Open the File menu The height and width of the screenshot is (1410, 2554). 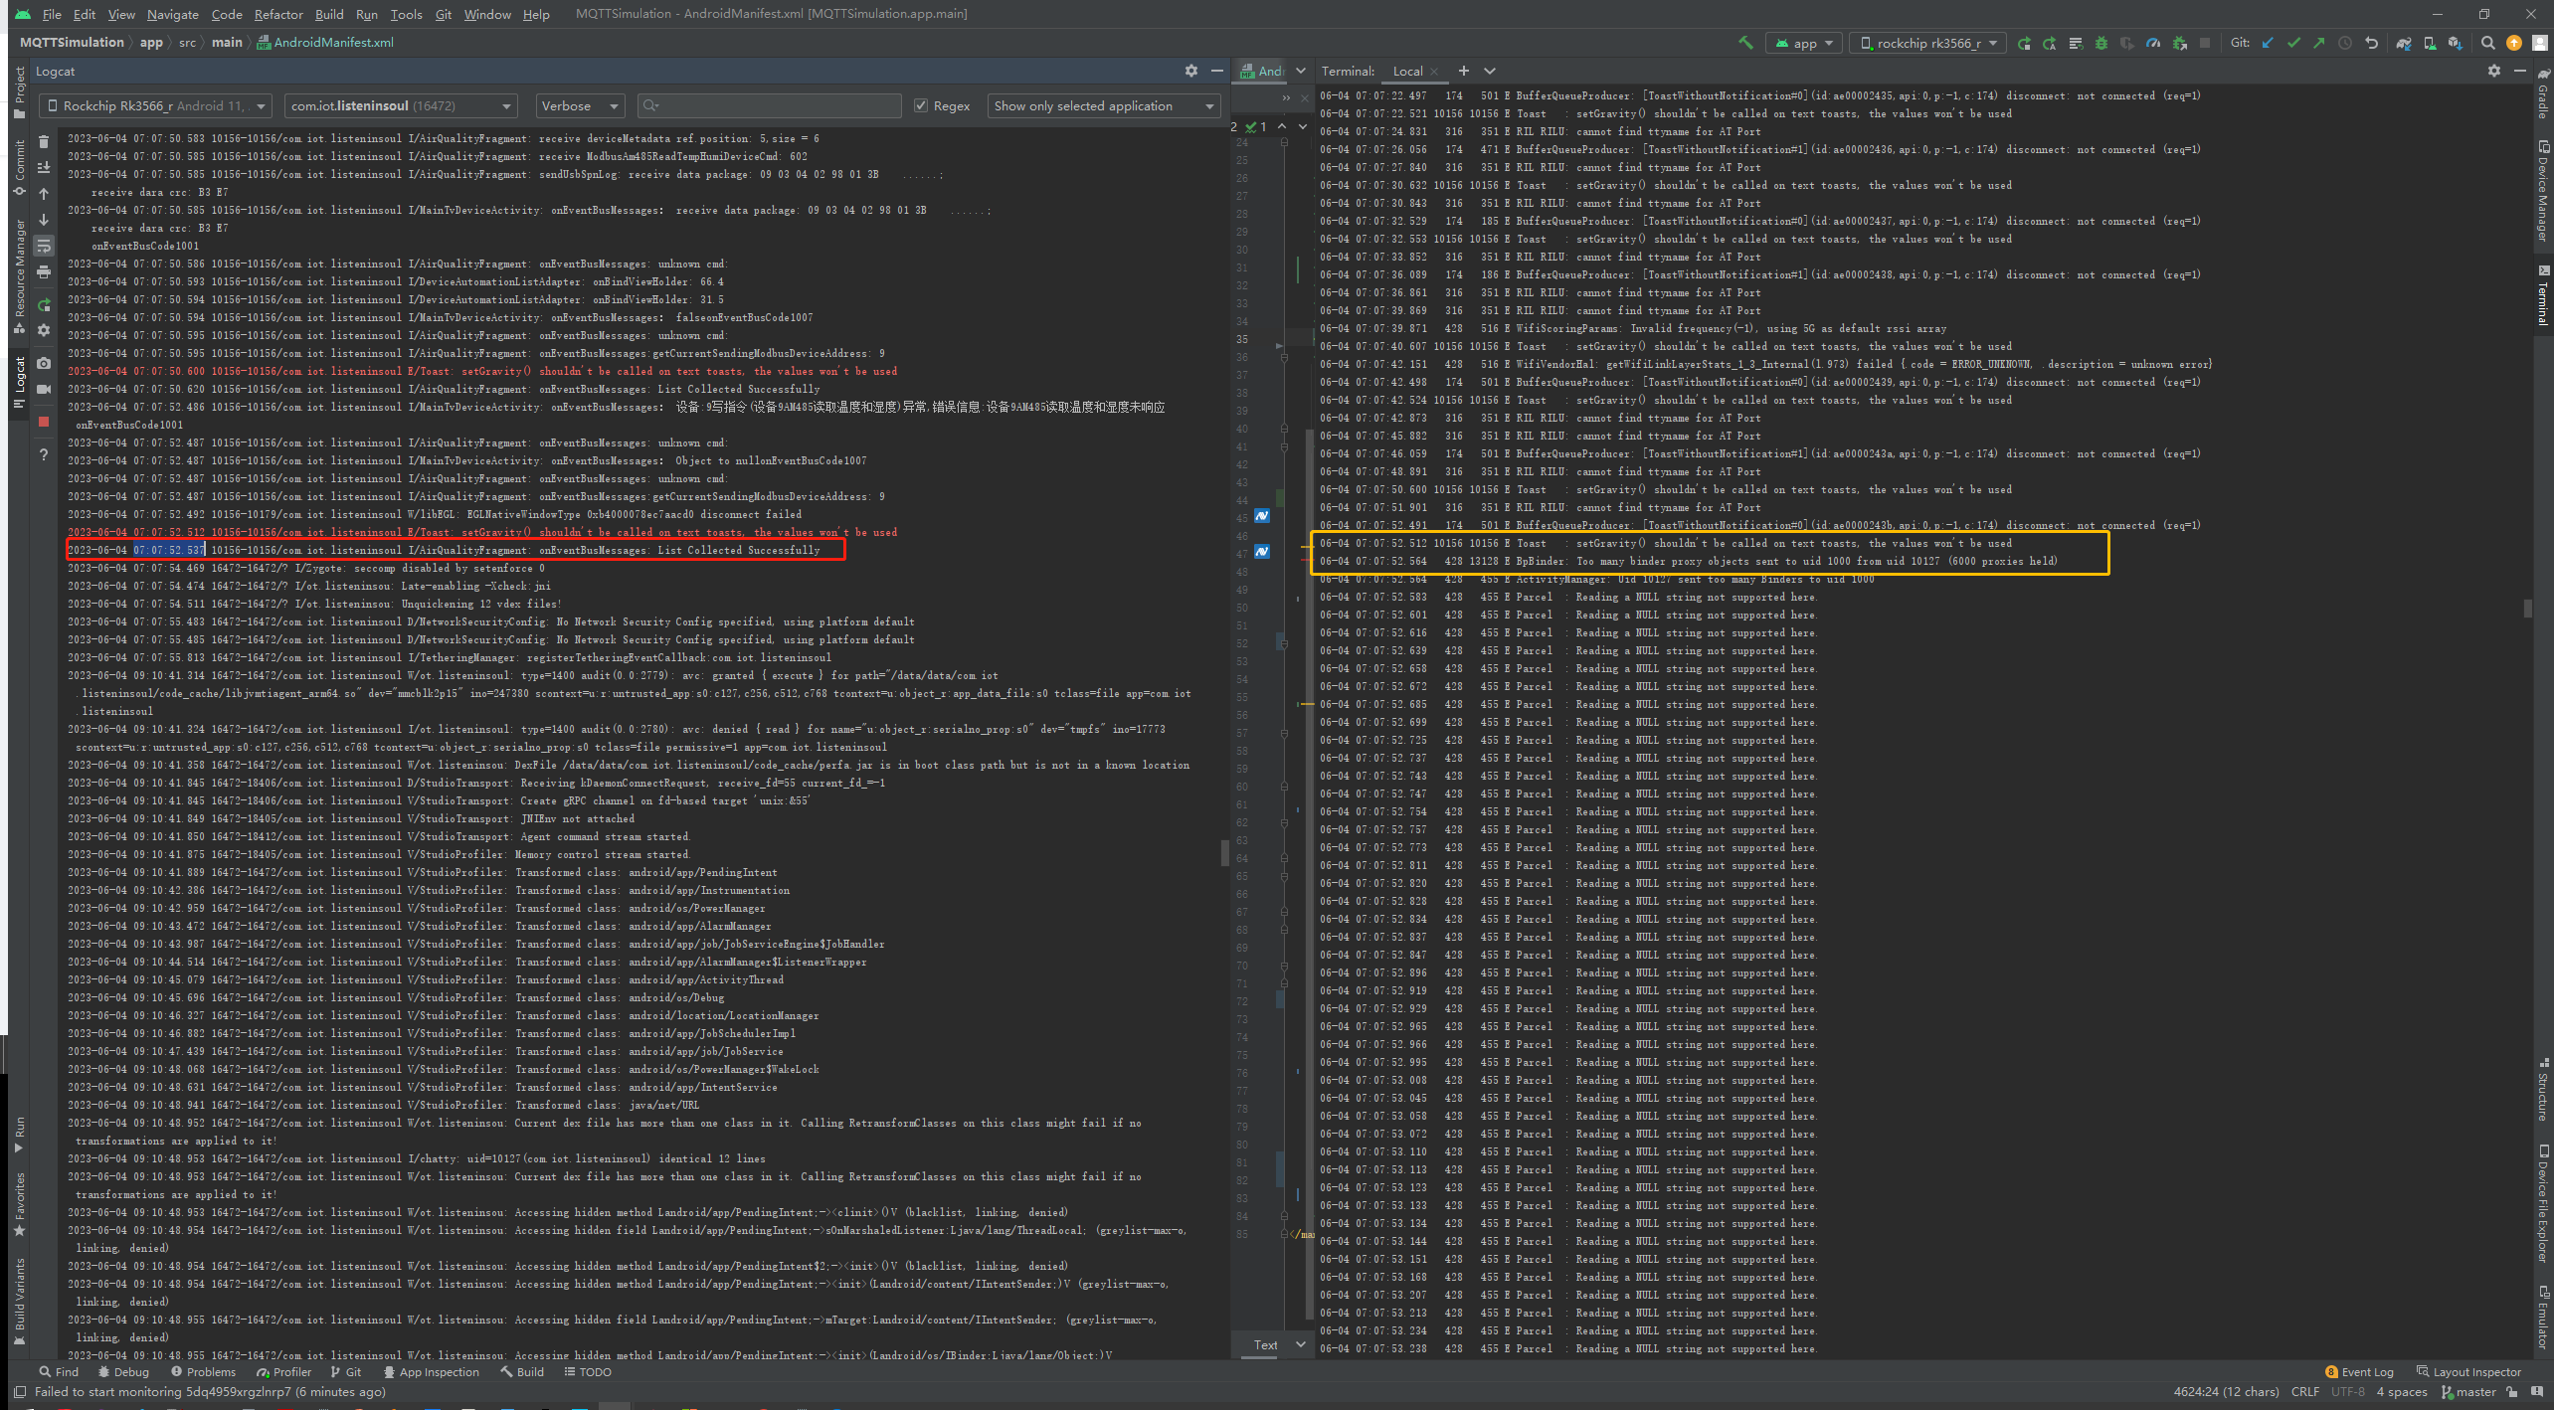[52, 14]
